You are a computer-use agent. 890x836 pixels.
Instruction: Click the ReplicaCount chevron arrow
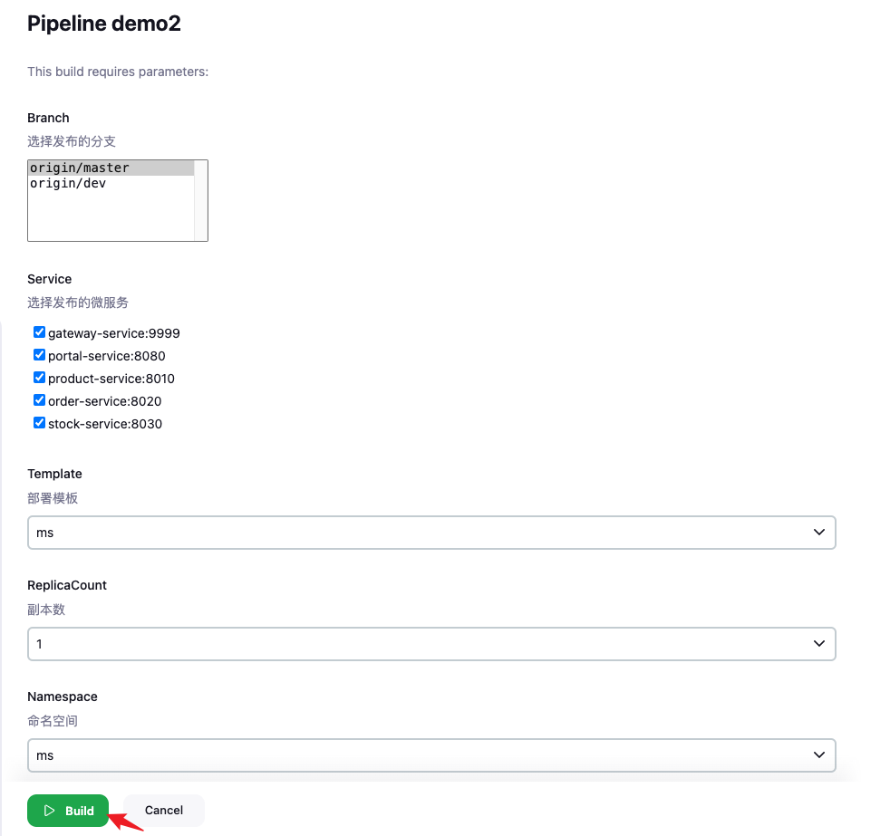tap(819, 643)
